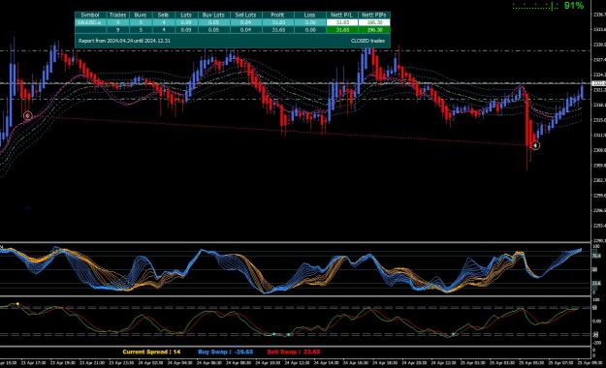Click the CLOSED trades label
This screenshot has width=606, height=368.
[x=367, y=41]
